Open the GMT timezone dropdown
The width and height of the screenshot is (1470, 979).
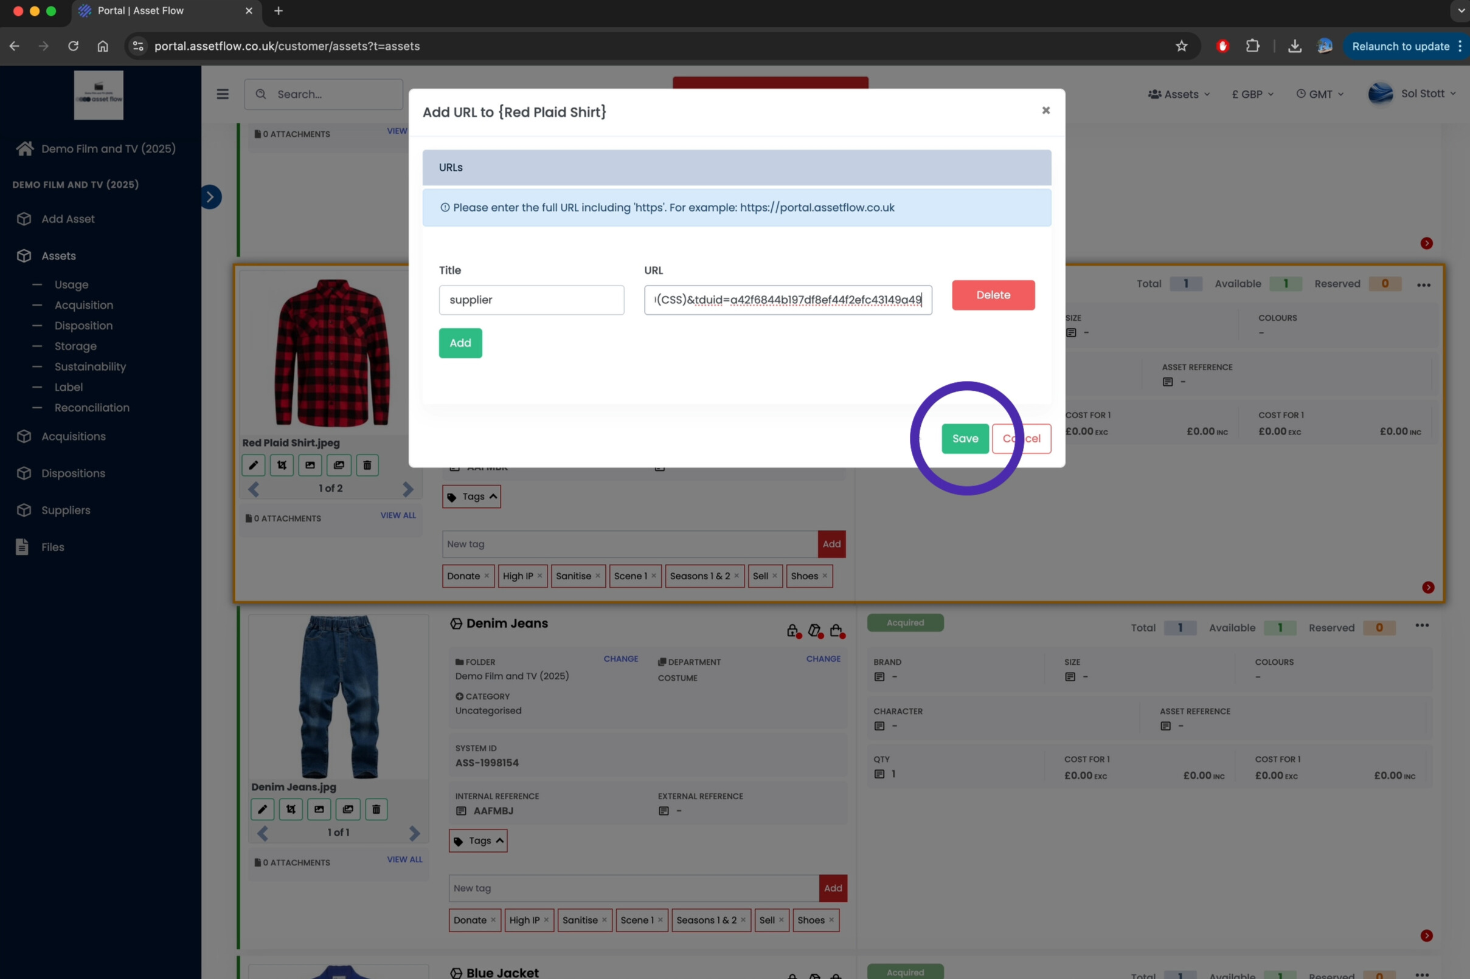pos(1319,94)
